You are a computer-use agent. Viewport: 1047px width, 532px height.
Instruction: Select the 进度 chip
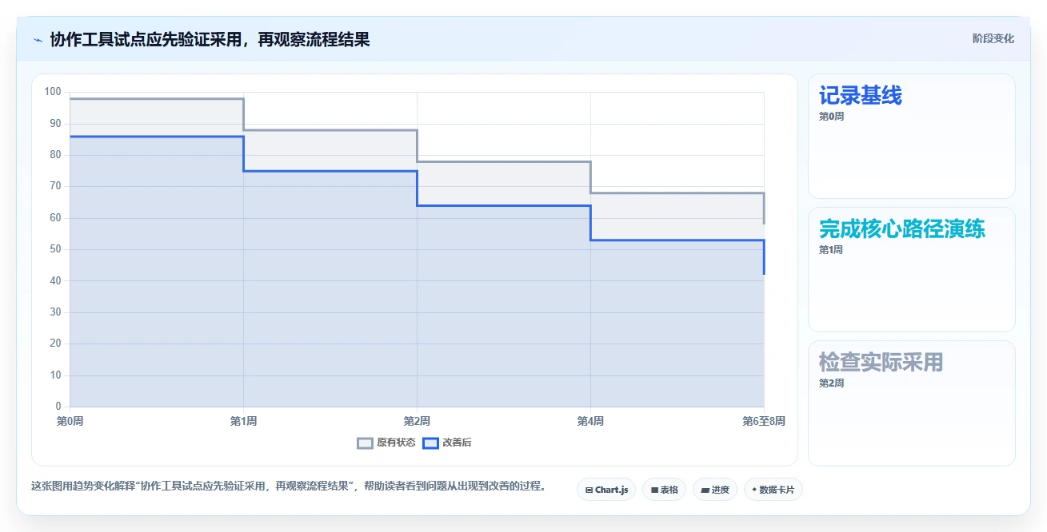[x=715, y=490]
